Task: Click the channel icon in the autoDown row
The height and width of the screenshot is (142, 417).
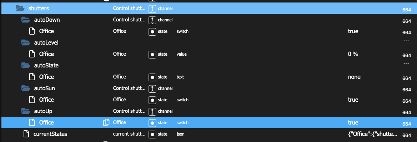Action: pos(152,20)
